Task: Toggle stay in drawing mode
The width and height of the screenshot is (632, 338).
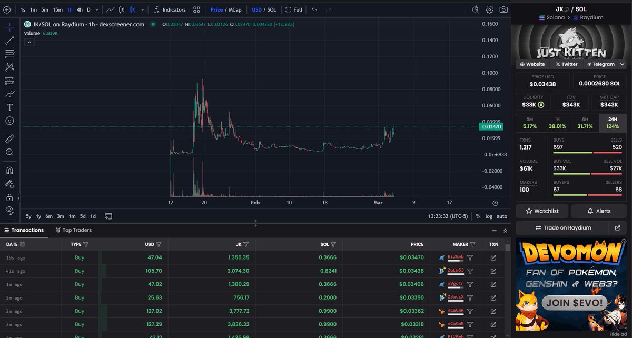Action: point(9,184)
